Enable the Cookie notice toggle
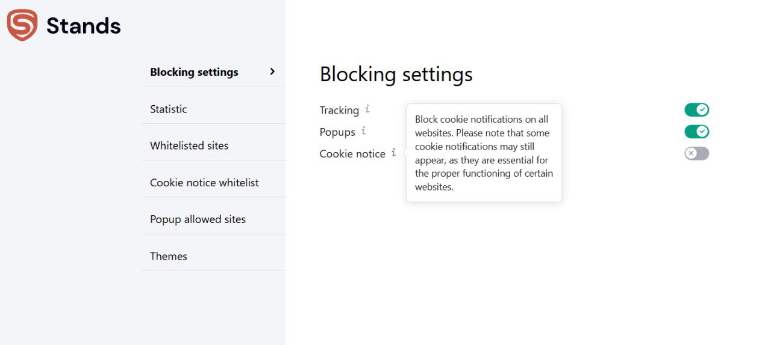The image size is (771, 345). (x=696, y=153)
